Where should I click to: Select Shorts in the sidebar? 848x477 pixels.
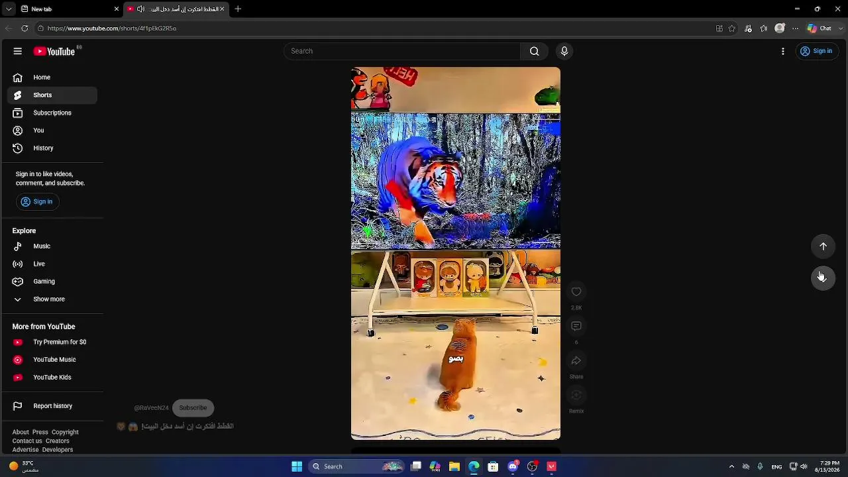coord(52,95)
